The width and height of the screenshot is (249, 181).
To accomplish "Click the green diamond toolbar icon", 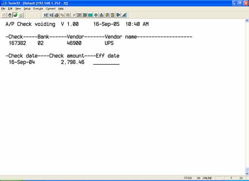I will click(x=96, y=15).
